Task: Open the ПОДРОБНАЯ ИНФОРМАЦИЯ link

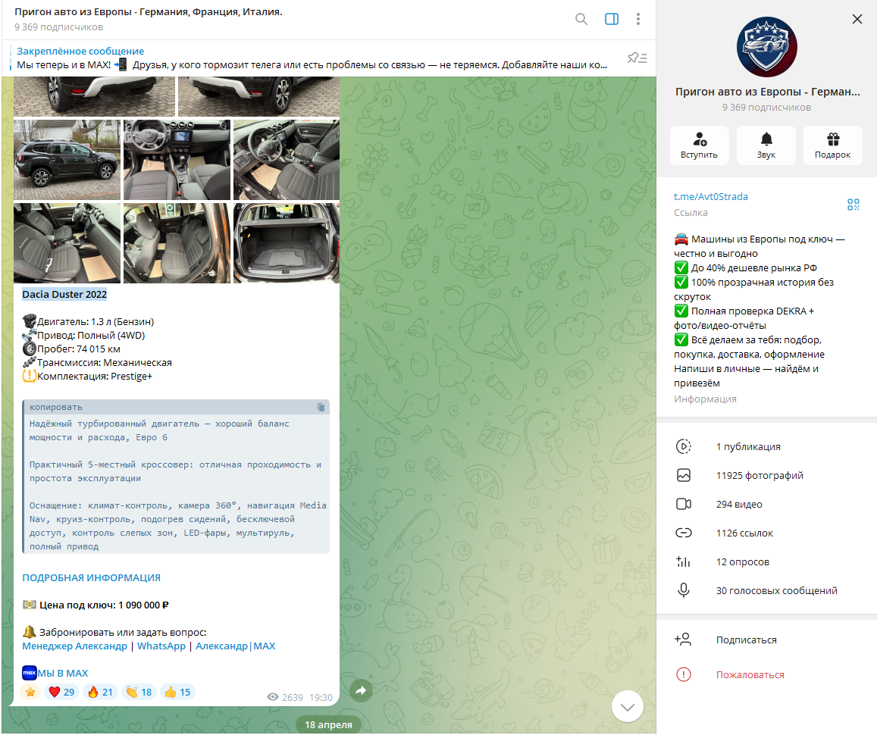Action: click(91, 578)
